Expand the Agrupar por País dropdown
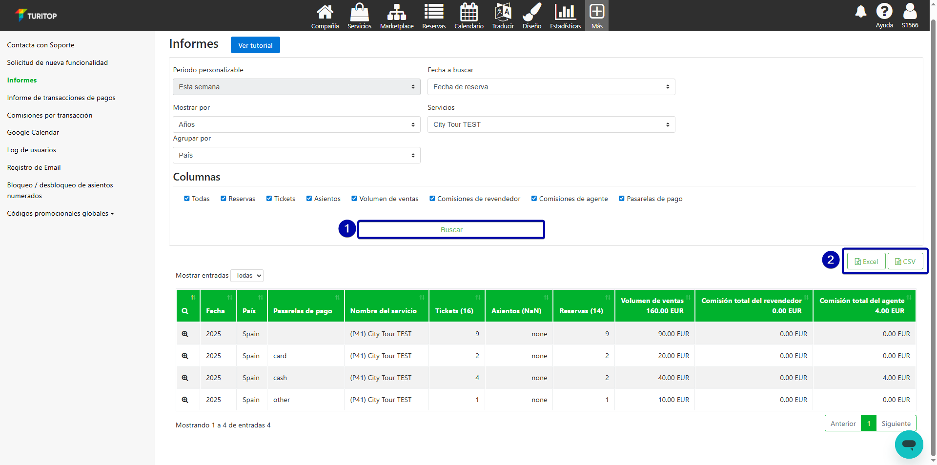The image size is (937, 465). (296, 155)
